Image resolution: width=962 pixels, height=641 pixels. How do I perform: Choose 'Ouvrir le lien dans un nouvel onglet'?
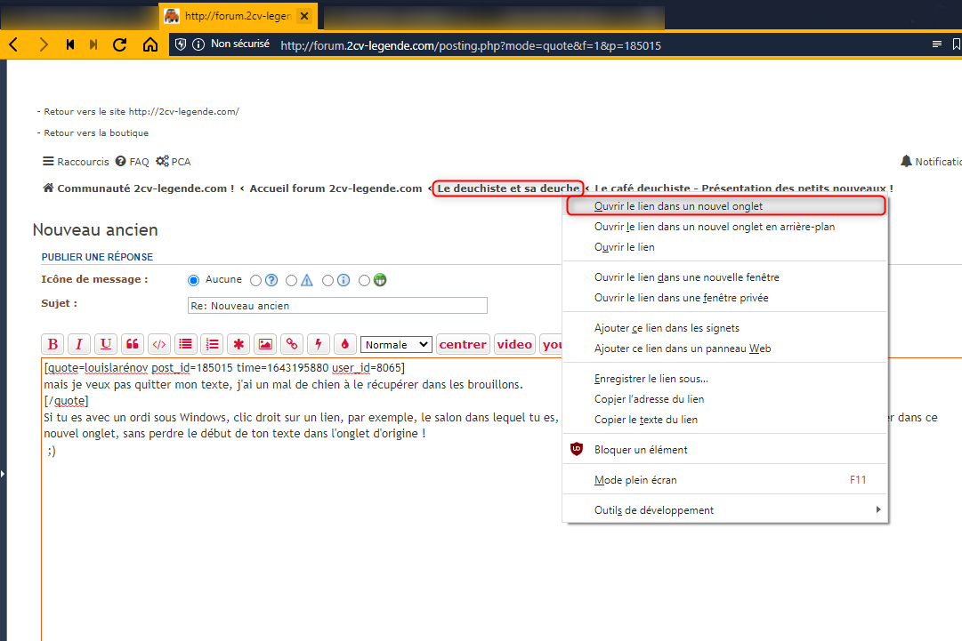click(x=678, y=206)
